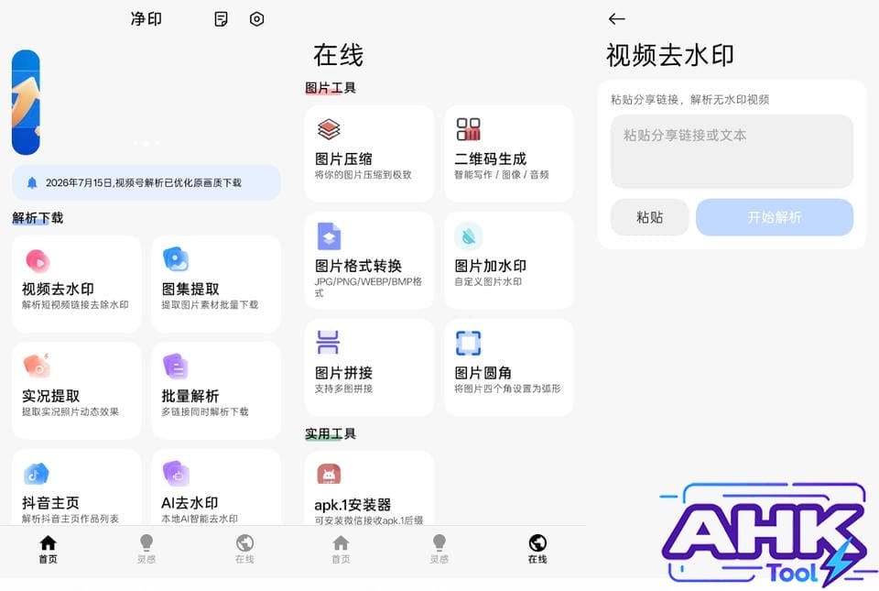879x591 pixels.
Task: Tap the 实况提取 orange camera icon
Action: pyautogui.click(x=37, y=367)
